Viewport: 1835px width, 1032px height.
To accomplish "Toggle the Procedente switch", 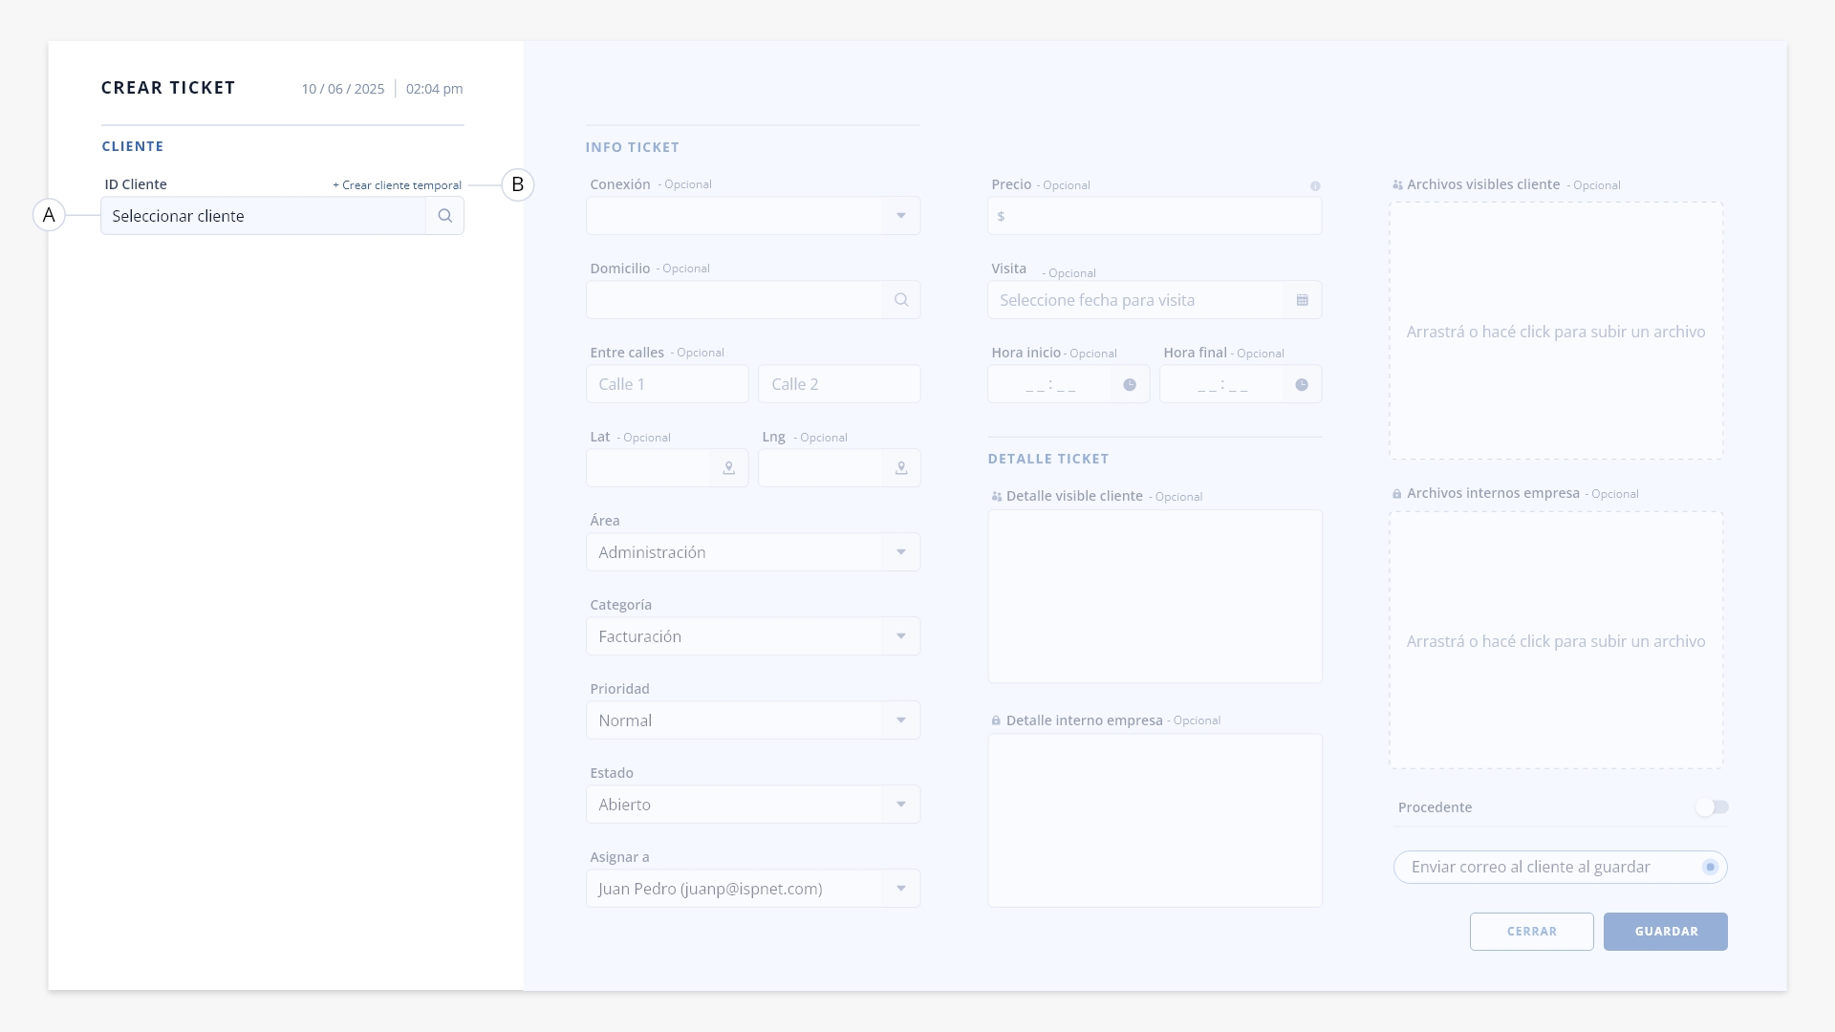I will (x=1712, y=807).
